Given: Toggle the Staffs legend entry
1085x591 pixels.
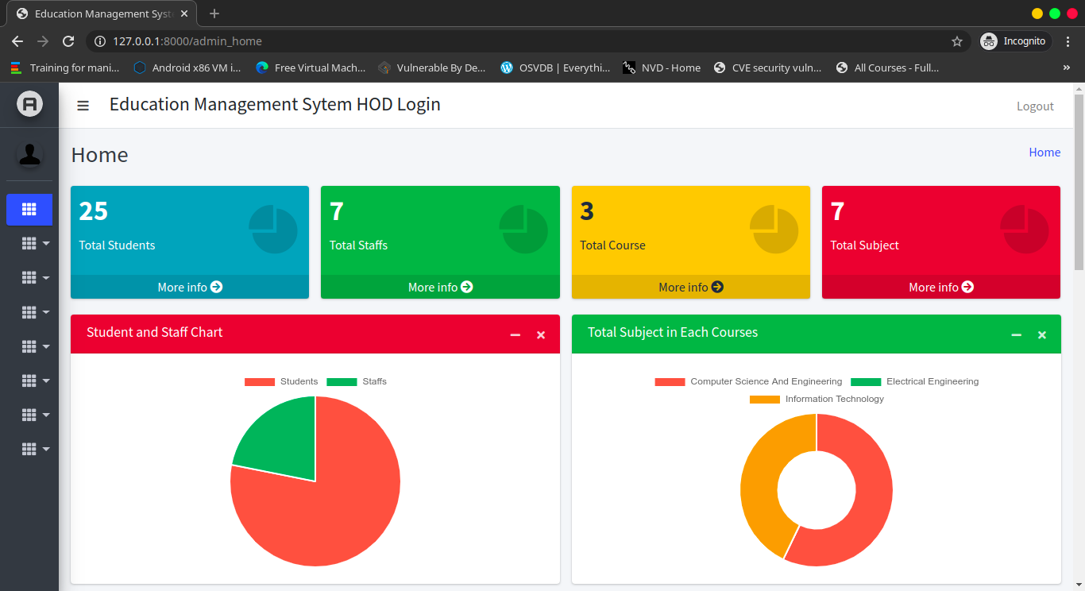Looking at the screenshot, I should (x=357, y=382).
